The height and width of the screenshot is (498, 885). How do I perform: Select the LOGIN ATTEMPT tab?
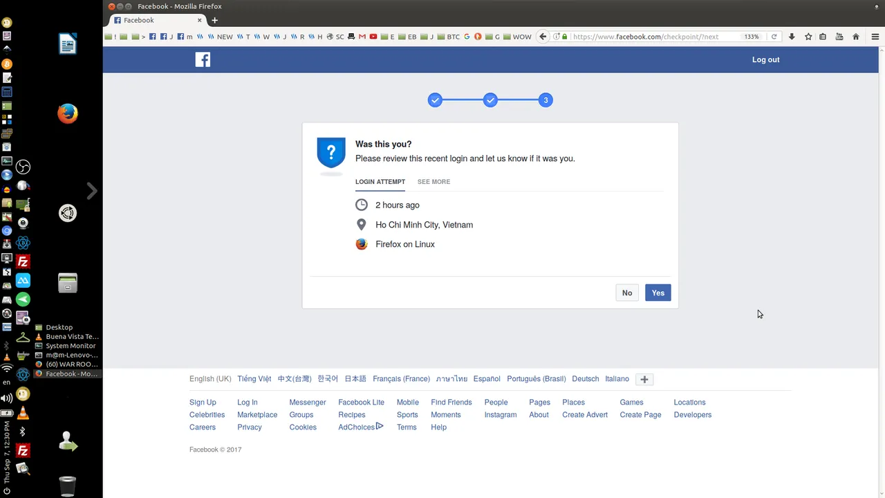pos(380,182)
